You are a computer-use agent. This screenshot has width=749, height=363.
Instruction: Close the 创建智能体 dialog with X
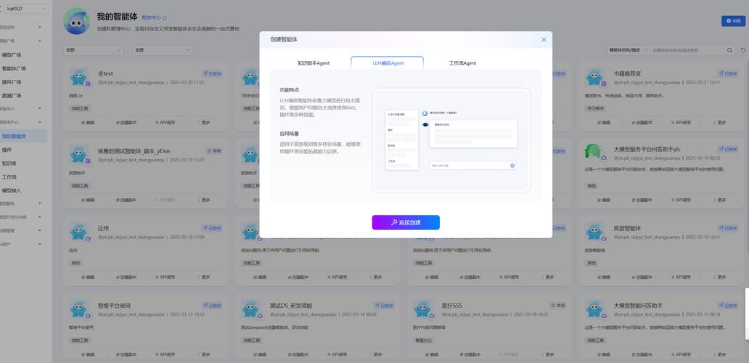click(x=544, y=40)
